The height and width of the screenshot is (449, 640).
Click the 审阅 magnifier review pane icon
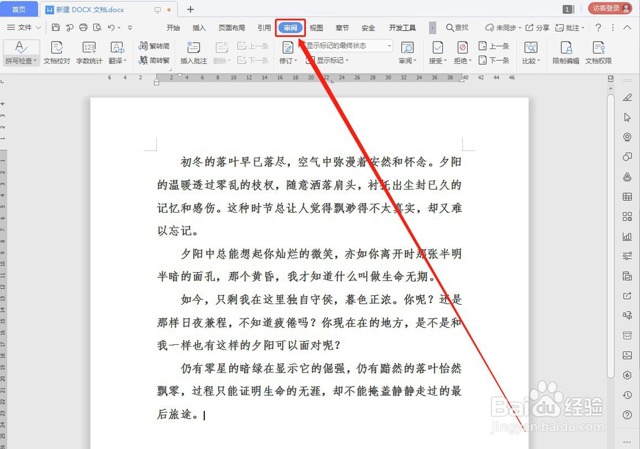click(407, 48)
